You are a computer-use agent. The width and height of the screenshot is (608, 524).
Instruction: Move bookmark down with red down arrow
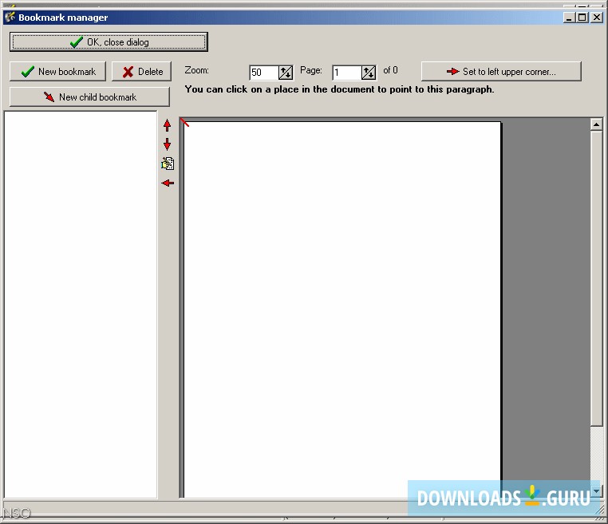(x=167, y=144)
